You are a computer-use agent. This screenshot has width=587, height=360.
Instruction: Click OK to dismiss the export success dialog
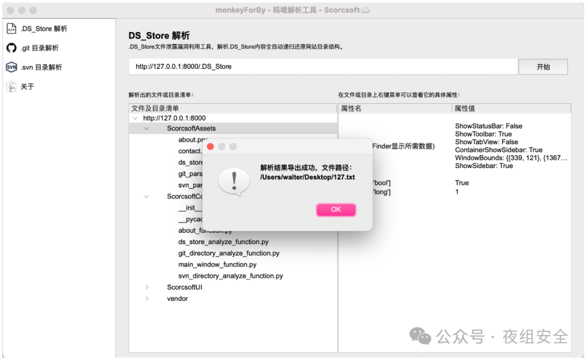coord(335,210)
